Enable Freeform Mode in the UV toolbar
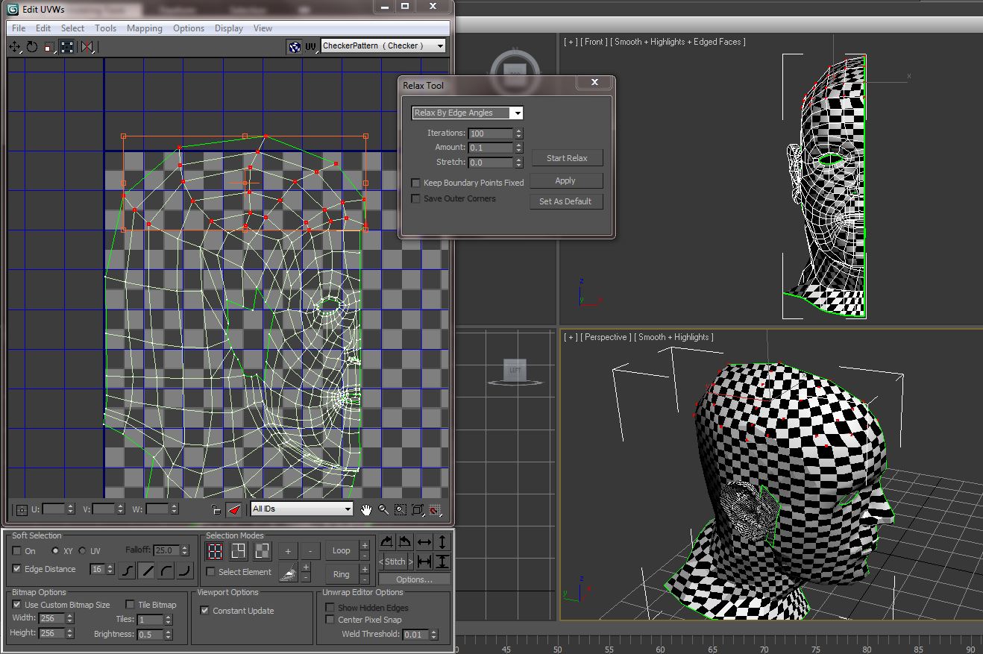983x654 pixels. click(x=66, y=46)
